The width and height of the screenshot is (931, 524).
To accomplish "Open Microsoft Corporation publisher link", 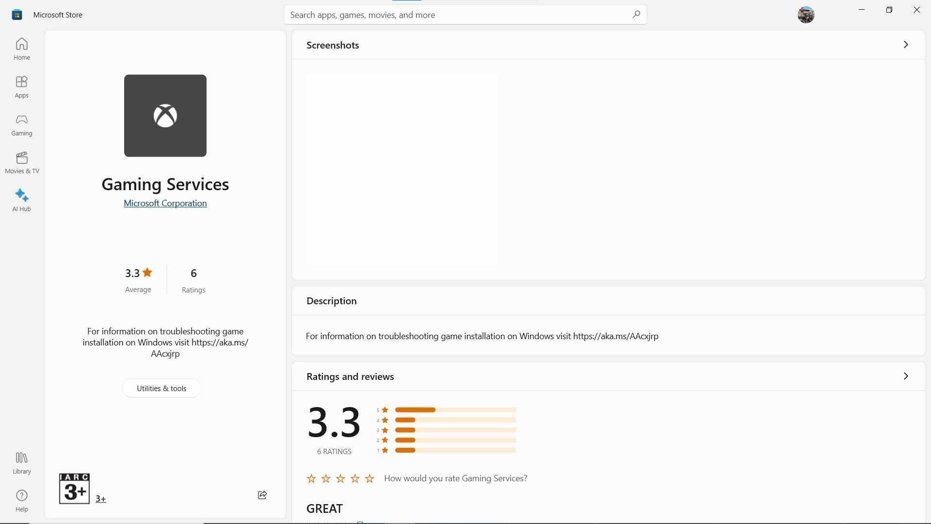I will [165, 203].
